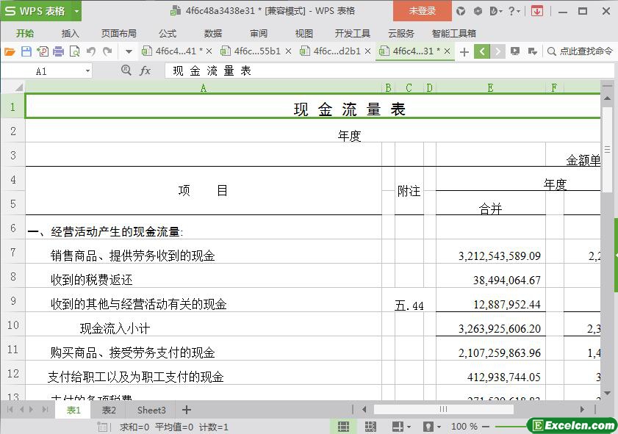Switch to the 公式 ribbon tab

click(167, 33)
